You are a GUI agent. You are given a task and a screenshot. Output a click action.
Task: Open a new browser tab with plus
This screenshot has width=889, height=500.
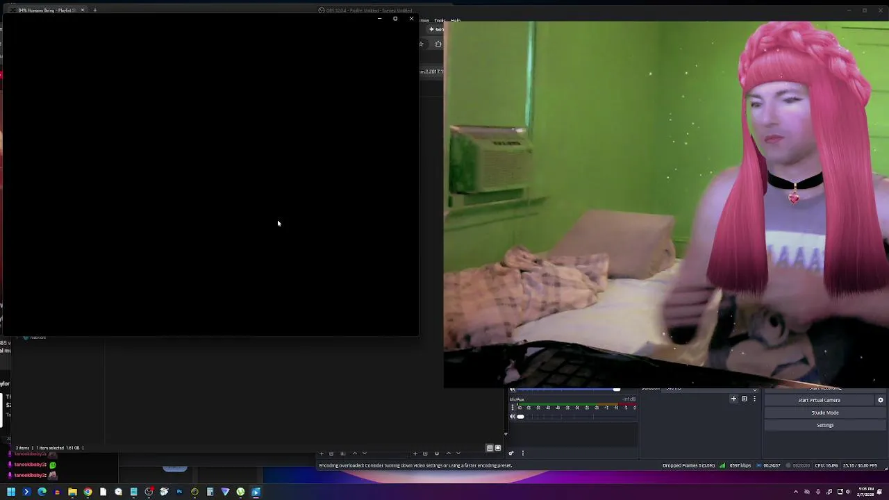coord(94,10)
